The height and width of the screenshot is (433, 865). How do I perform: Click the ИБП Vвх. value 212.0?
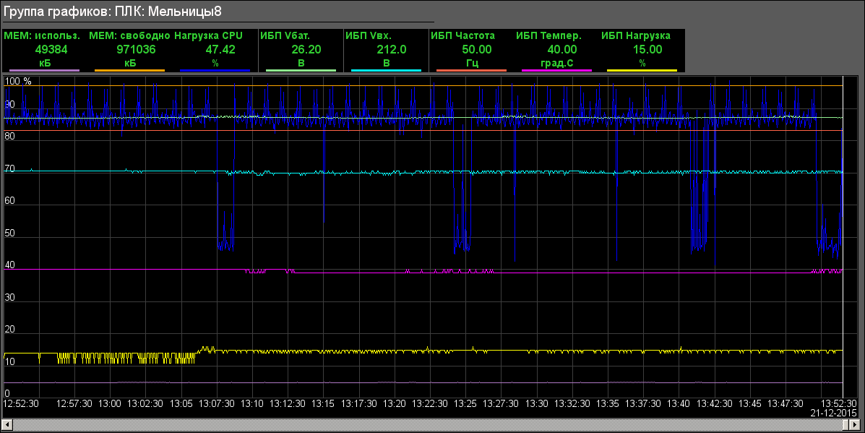click(391, 49)
